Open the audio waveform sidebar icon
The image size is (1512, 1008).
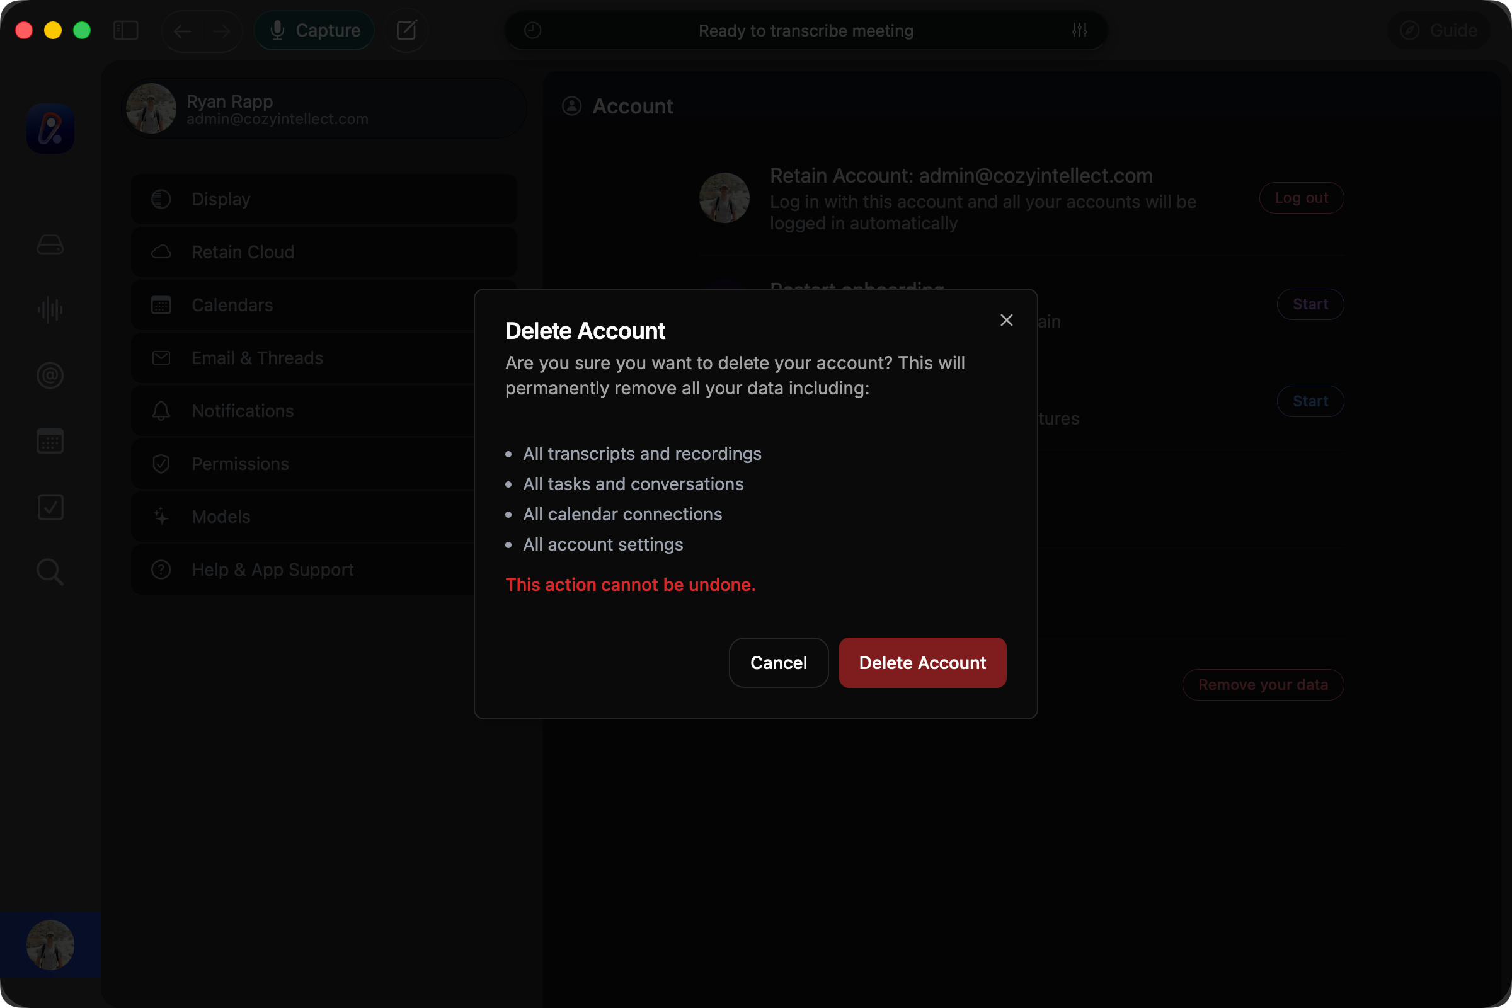click(x=50, y=310)
